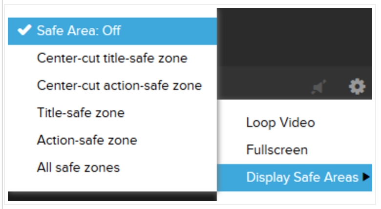Click the dark video preview area
The width and height of the screenshot is (381, 209).
(x=295, y=37)
